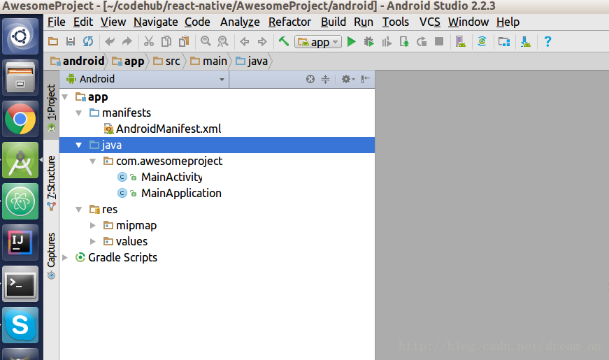This screenshot has height=360, width=609.
Task: Collapse the manifests folder arrow
Action: pyautogui.click(x=79, y=113)
